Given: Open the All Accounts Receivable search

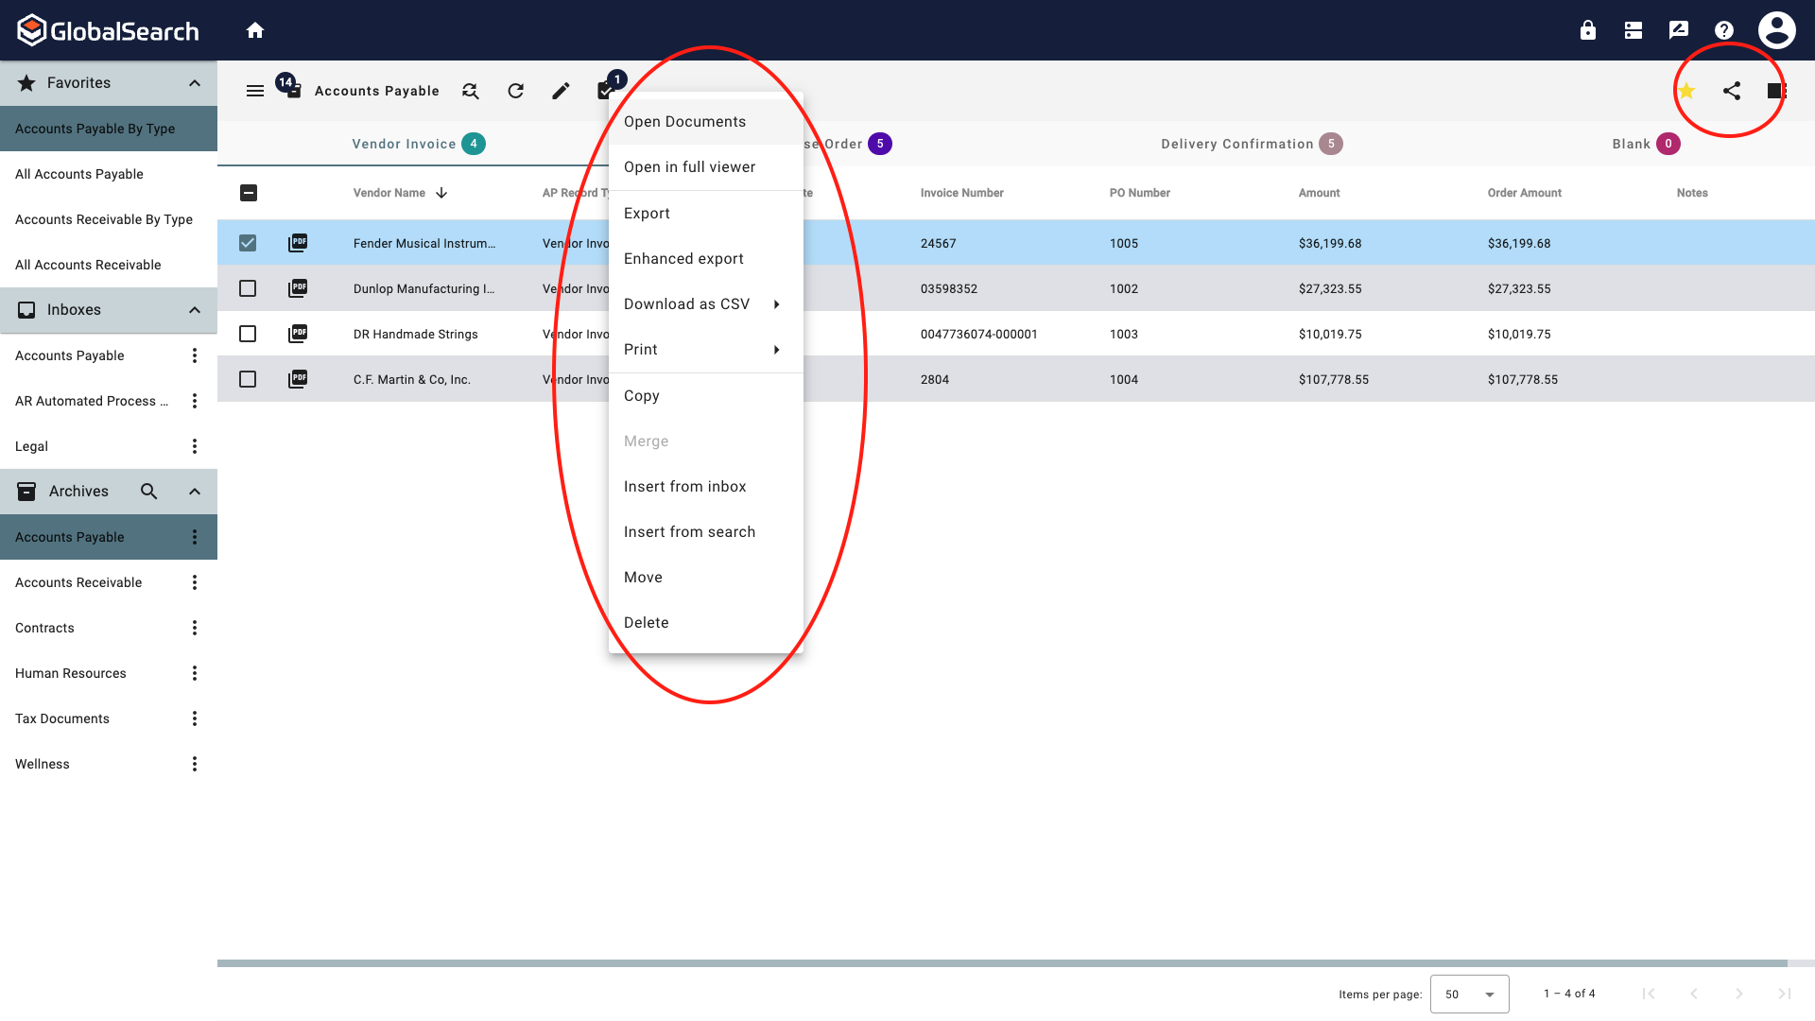Looking at the screenshot, I should 88,265.
